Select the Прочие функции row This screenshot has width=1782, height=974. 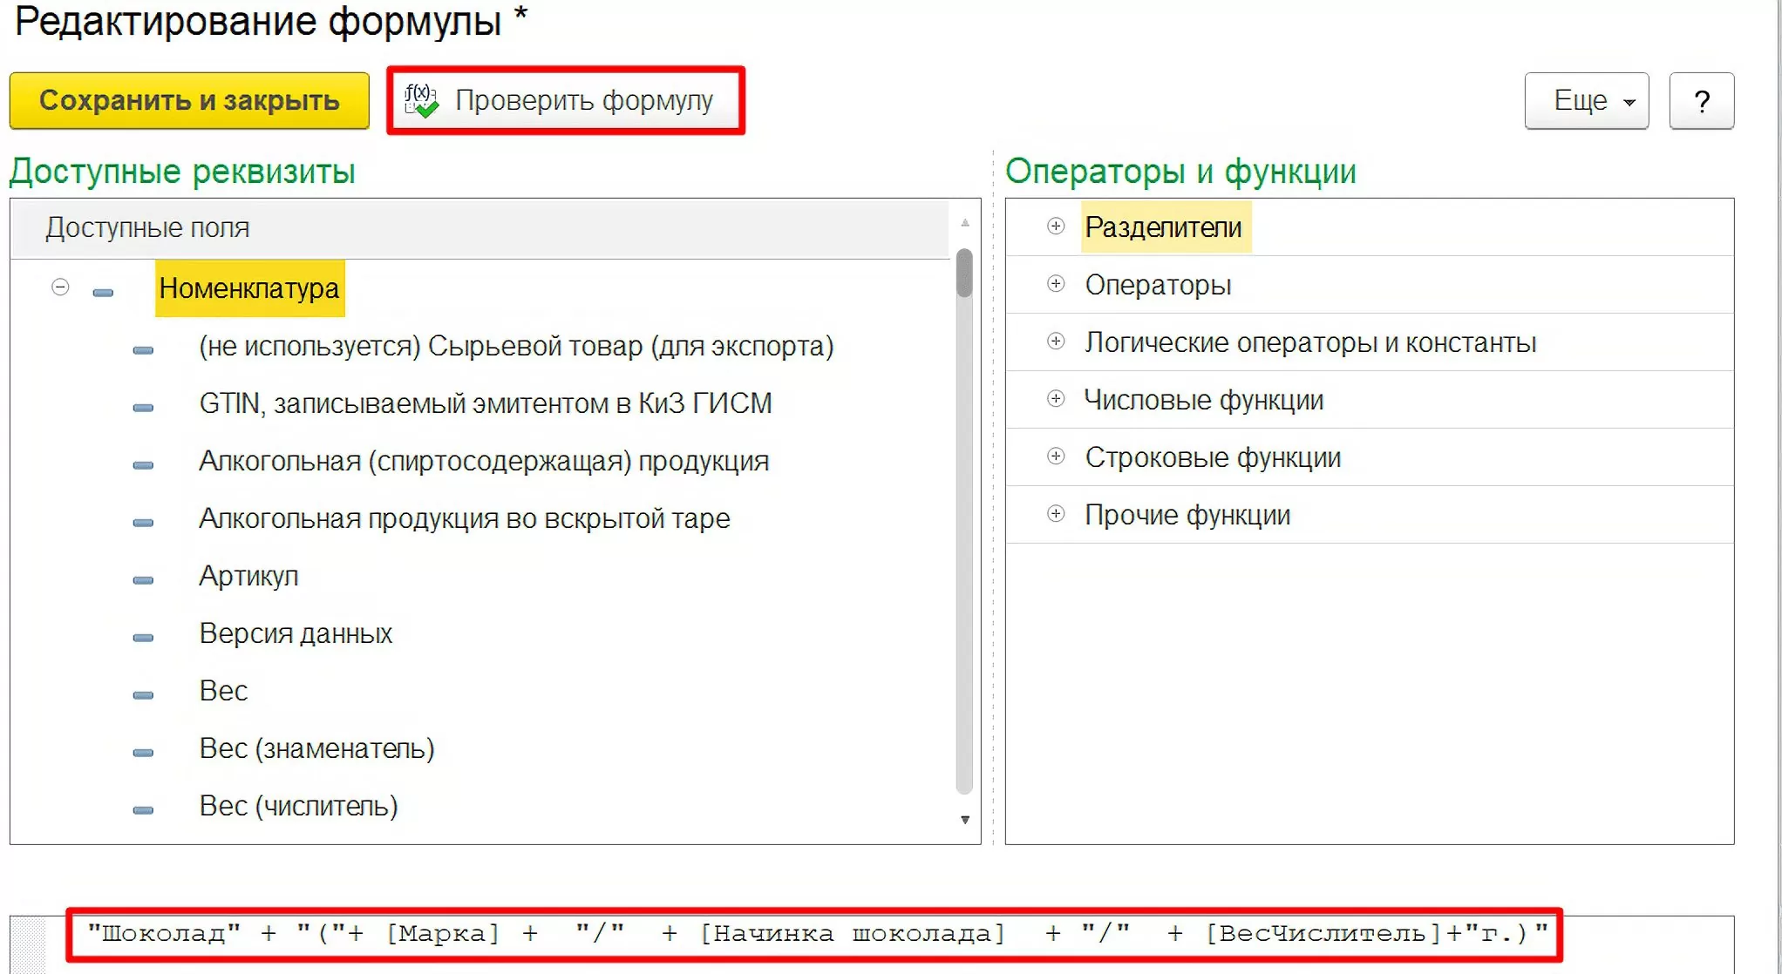pyautogui.click(x=1370, y=515)
